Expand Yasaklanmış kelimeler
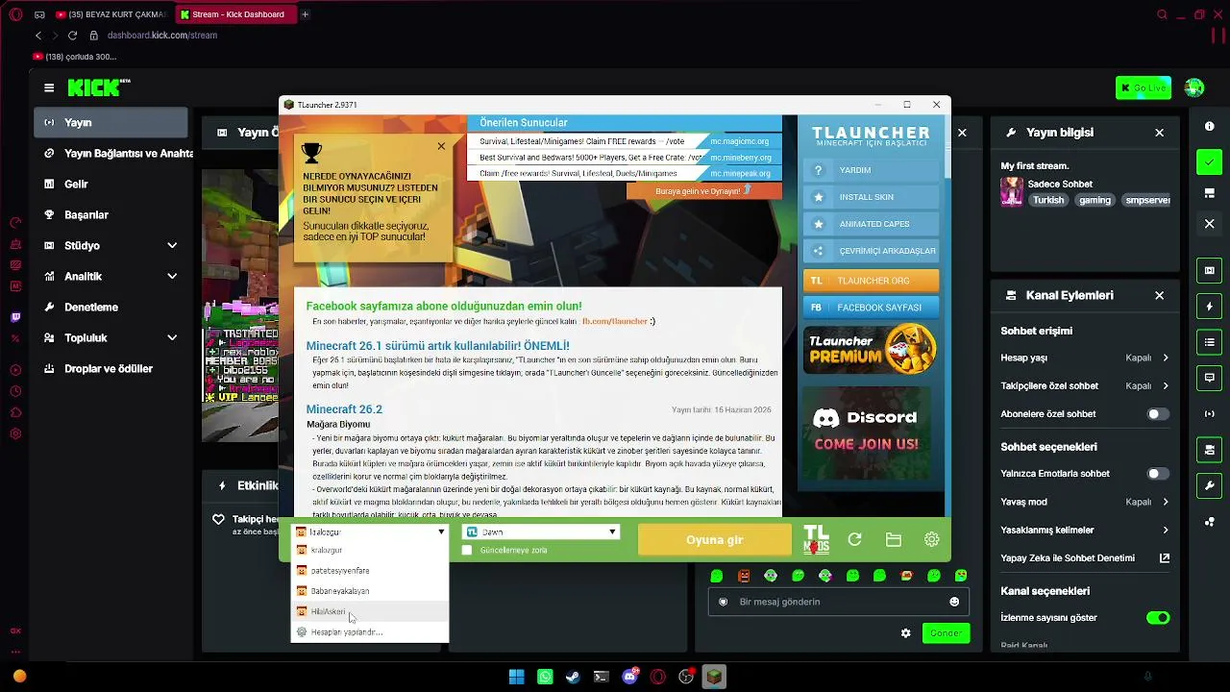This screenshot has width=1230, height=692. (x=1085, y=530)
